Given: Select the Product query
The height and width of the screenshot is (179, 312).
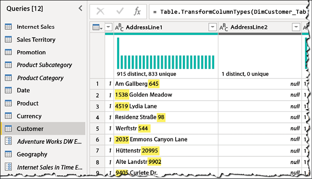Looking at the screenshot, I should tap(28, 103).
